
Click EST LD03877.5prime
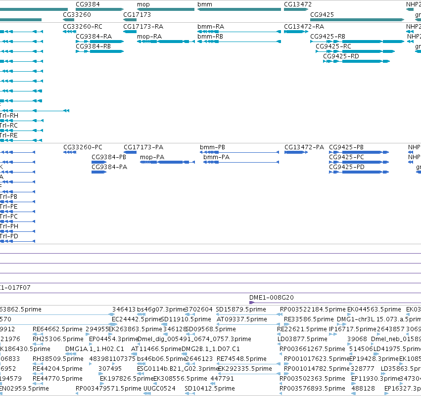[279, 344]
